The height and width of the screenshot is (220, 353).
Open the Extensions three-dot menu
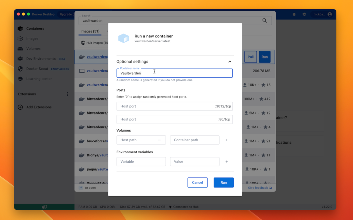click(68, 94)
